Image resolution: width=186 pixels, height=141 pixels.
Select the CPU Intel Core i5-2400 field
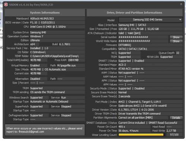[57, 27]
